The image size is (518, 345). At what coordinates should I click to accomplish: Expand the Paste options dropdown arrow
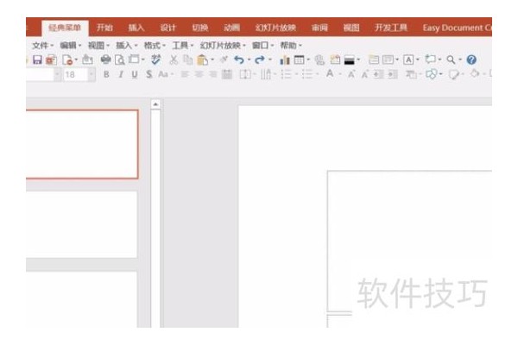coord(212,60)
